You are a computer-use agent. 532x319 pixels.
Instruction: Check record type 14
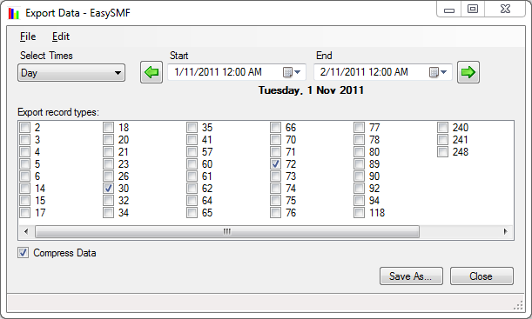click(x=24, y=189)
